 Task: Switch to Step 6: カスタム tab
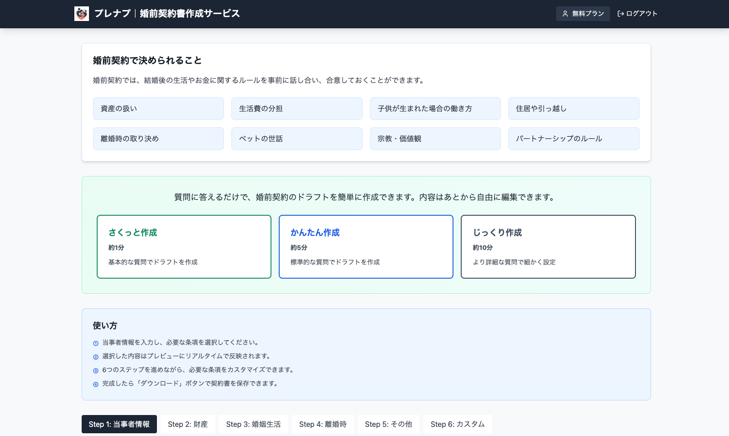[x=457, y=424]
